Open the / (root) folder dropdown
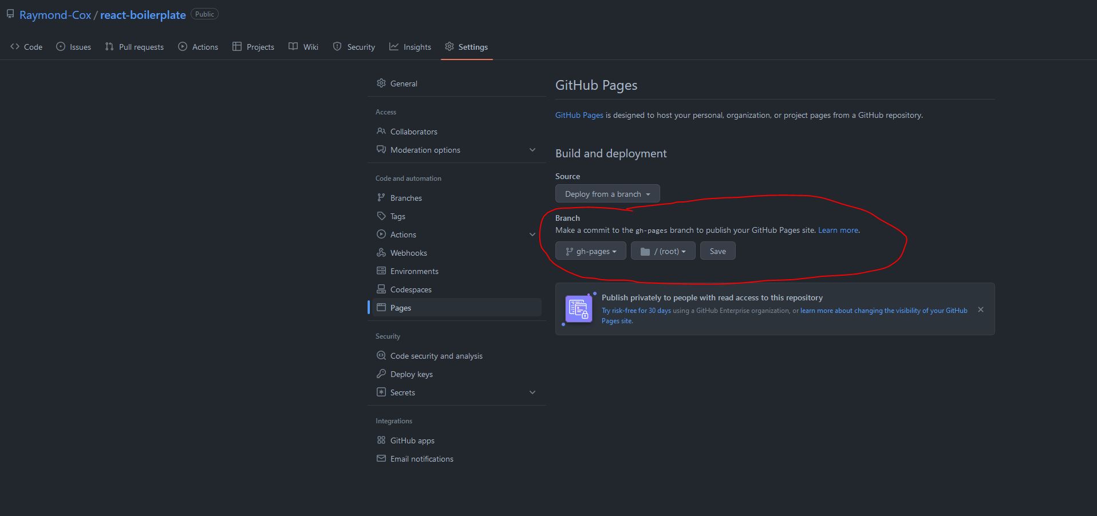 pyautogui.click(x=663, y=251)
